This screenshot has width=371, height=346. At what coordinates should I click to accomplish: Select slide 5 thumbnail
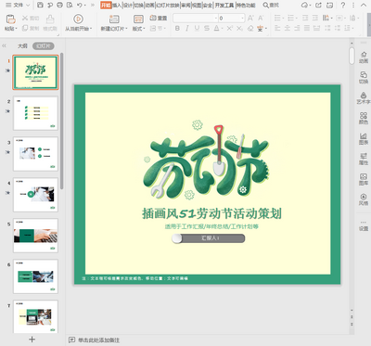point(35,236)
